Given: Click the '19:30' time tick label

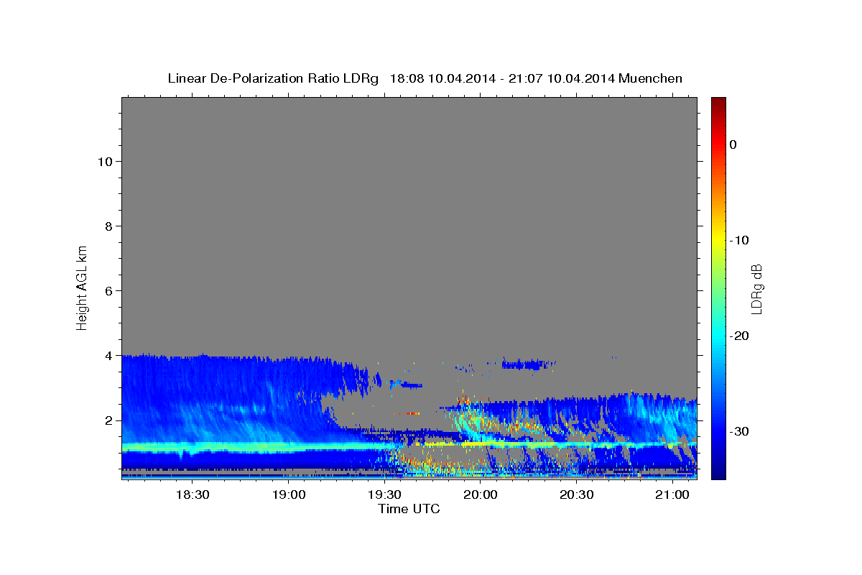Looking at the screenshot, I should pyautogui.click(x=384, y=494).
